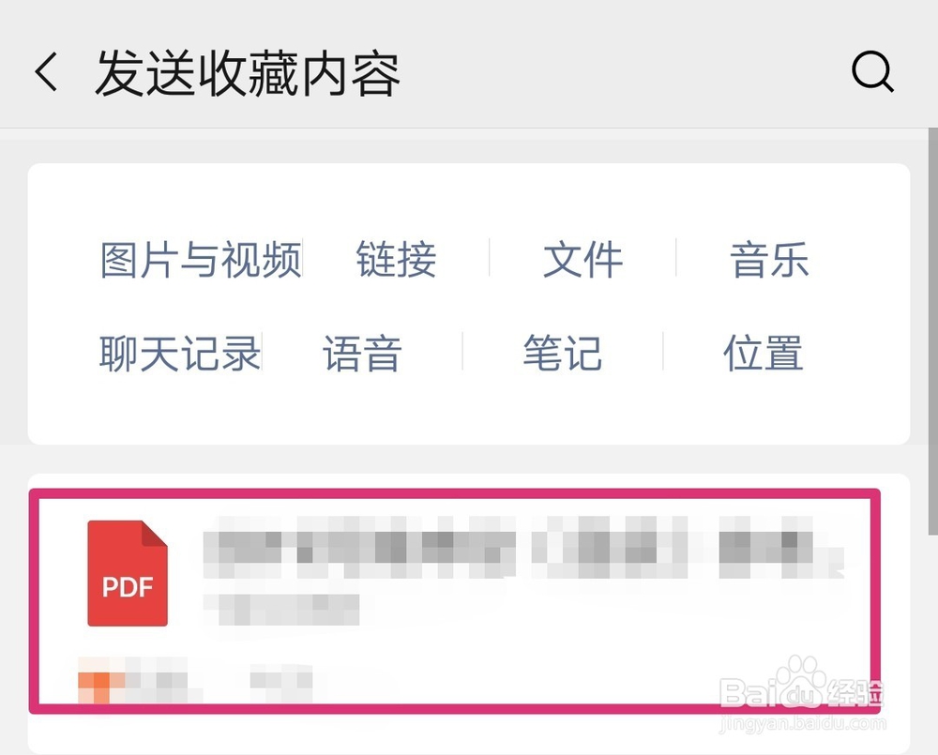The height and width of the screenshot is (755, 938).
Task: Tap the red PDF file icon
Action: (128, 573)
